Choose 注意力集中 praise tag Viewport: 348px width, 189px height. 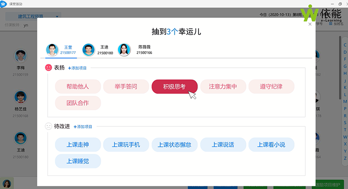pyautogui.click(x=223, y=86)
